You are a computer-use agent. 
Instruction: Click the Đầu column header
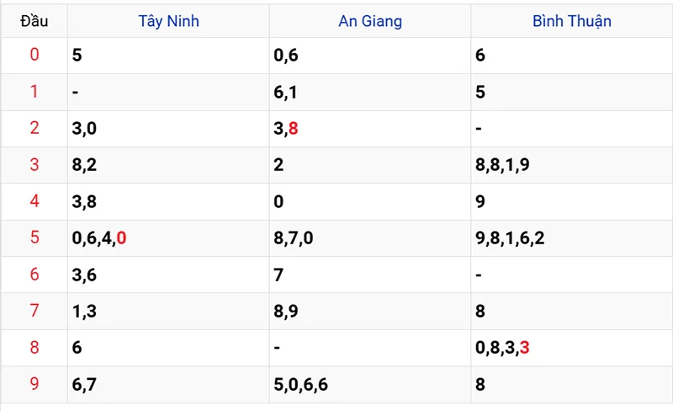[x=34, y=21]
